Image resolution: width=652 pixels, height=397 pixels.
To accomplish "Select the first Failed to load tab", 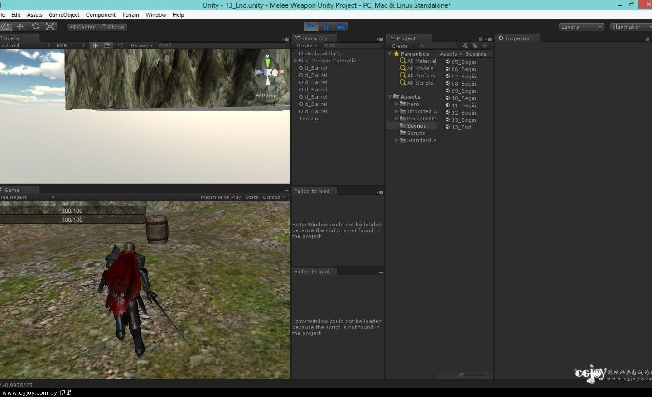I will (314, 191).
